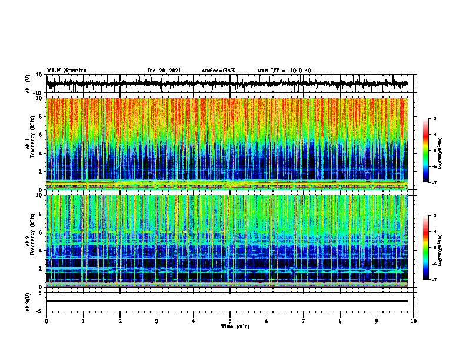The height and width of the screenshot is (360, 466).
Task: Click the "start UT = 10:0 :0" text
Action: pos(284,71)
